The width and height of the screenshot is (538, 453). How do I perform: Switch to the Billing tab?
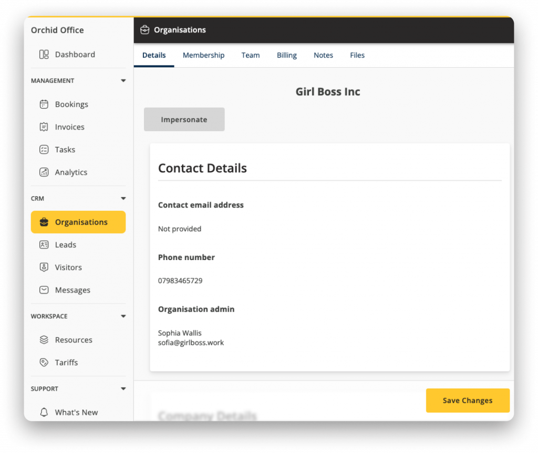[287, 55]
